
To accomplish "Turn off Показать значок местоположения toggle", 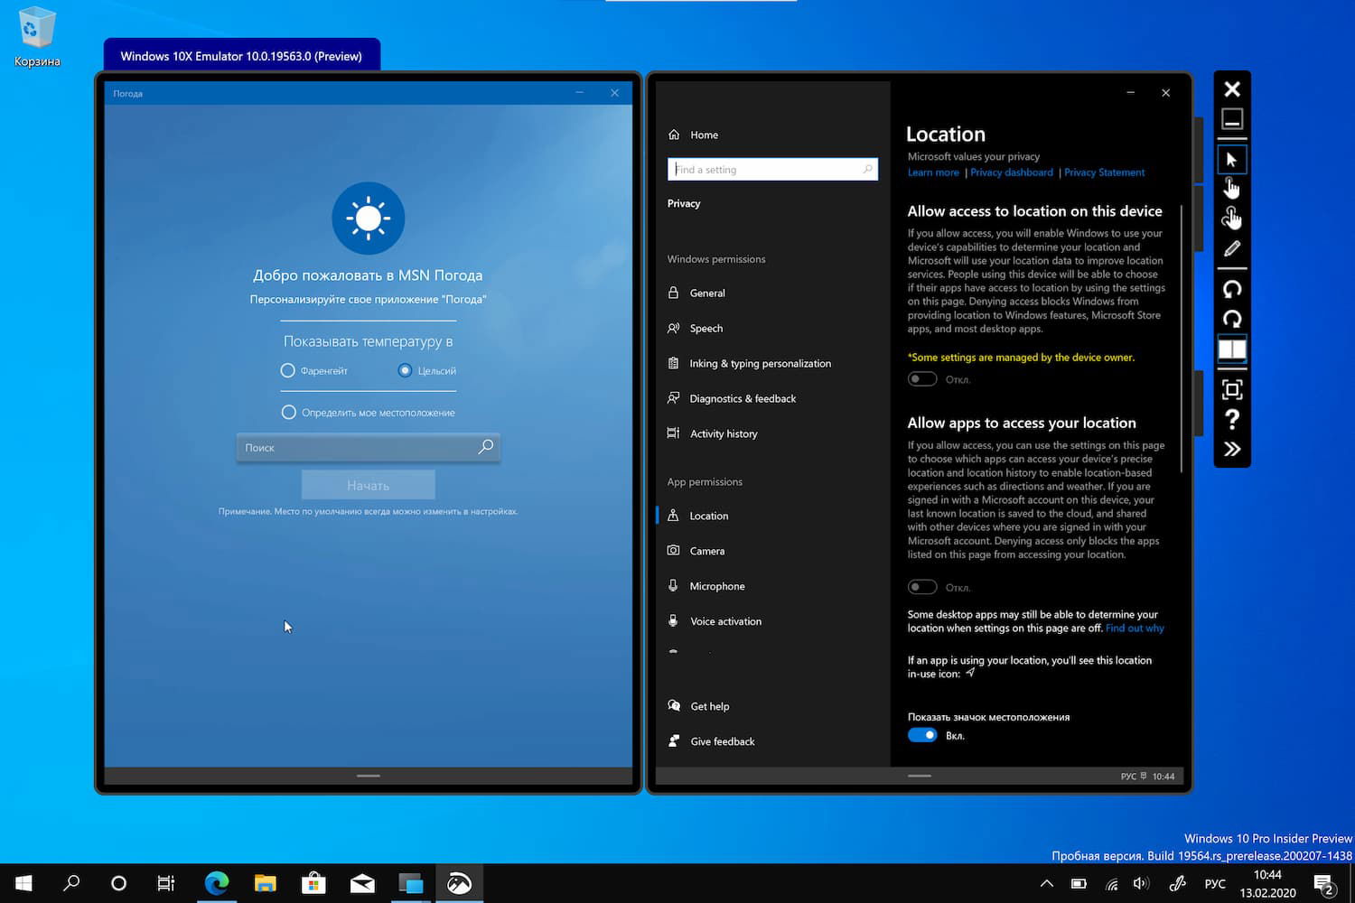I will 922,735.
